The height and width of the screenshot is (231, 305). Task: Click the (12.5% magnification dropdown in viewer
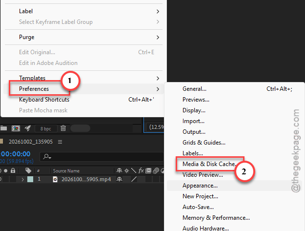(x=156, y=127)
